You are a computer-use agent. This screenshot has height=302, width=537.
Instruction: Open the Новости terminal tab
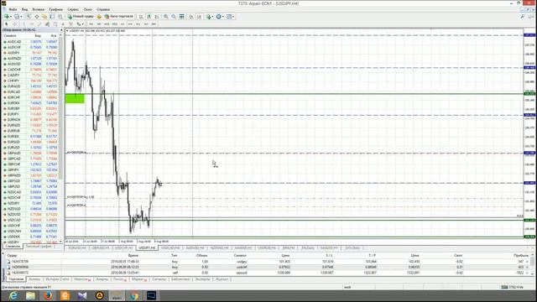point(82,279)
